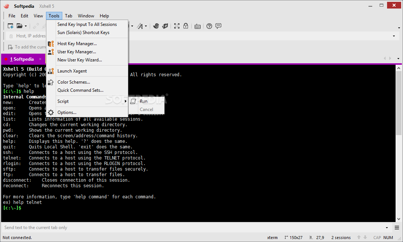Click the Host Key Manager key icon

[51, 44]
